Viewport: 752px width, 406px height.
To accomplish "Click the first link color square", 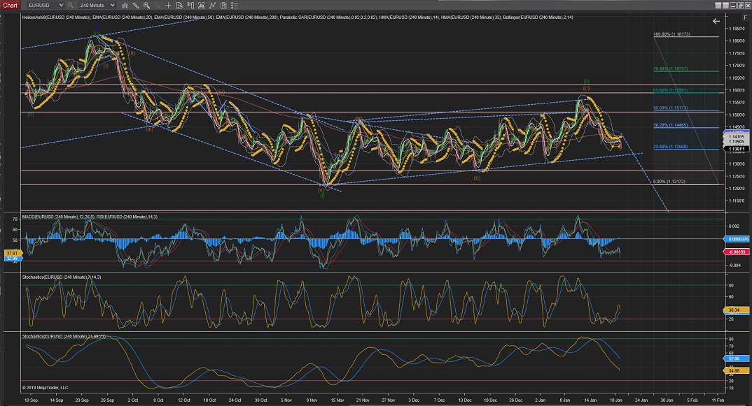I will (x=718, y=6).
